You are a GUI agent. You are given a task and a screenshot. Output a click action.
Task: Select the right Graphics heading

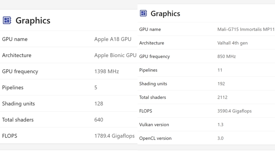(x=165, y=14)
